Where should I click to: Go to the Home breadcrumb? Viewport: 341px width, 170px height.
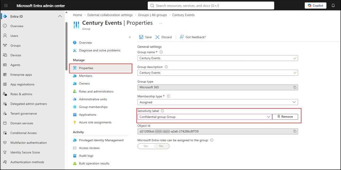pos(77,15)
